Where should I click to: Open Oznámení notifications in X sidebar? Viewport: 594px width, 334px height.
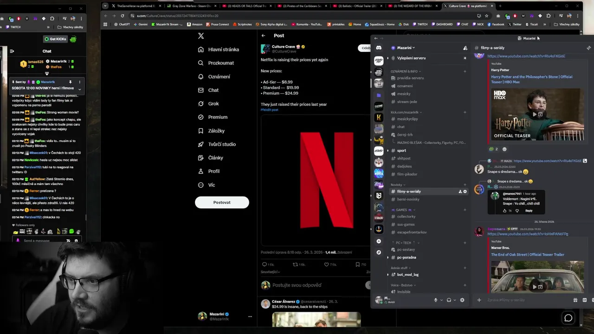click(x=214, y=77)
